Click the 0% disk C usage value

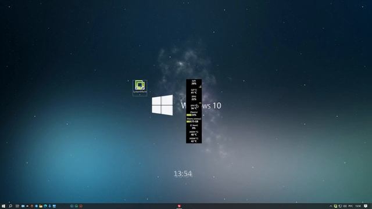[194, 128]
